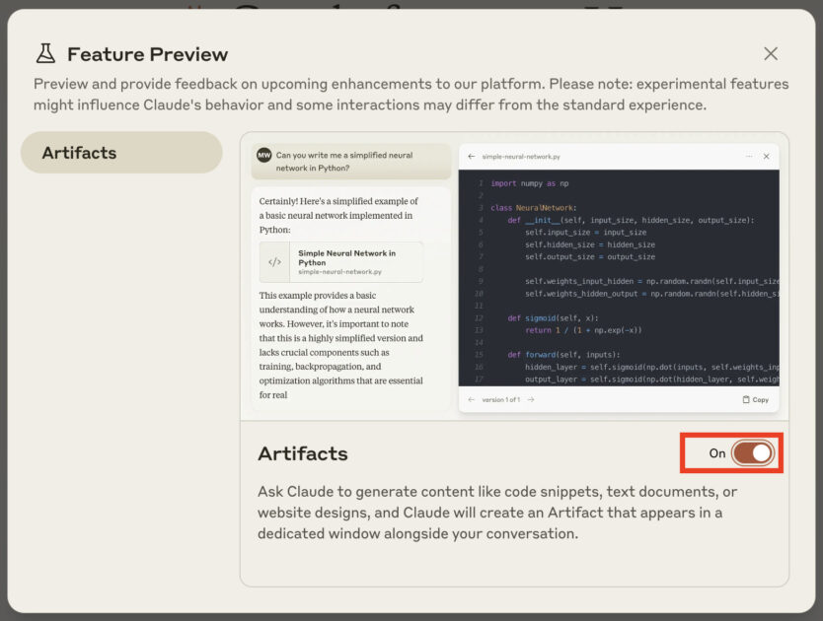Viewport: 823px width, 621px height.
Task: Click the MW user avatar
Action: (x=264, y=156)
